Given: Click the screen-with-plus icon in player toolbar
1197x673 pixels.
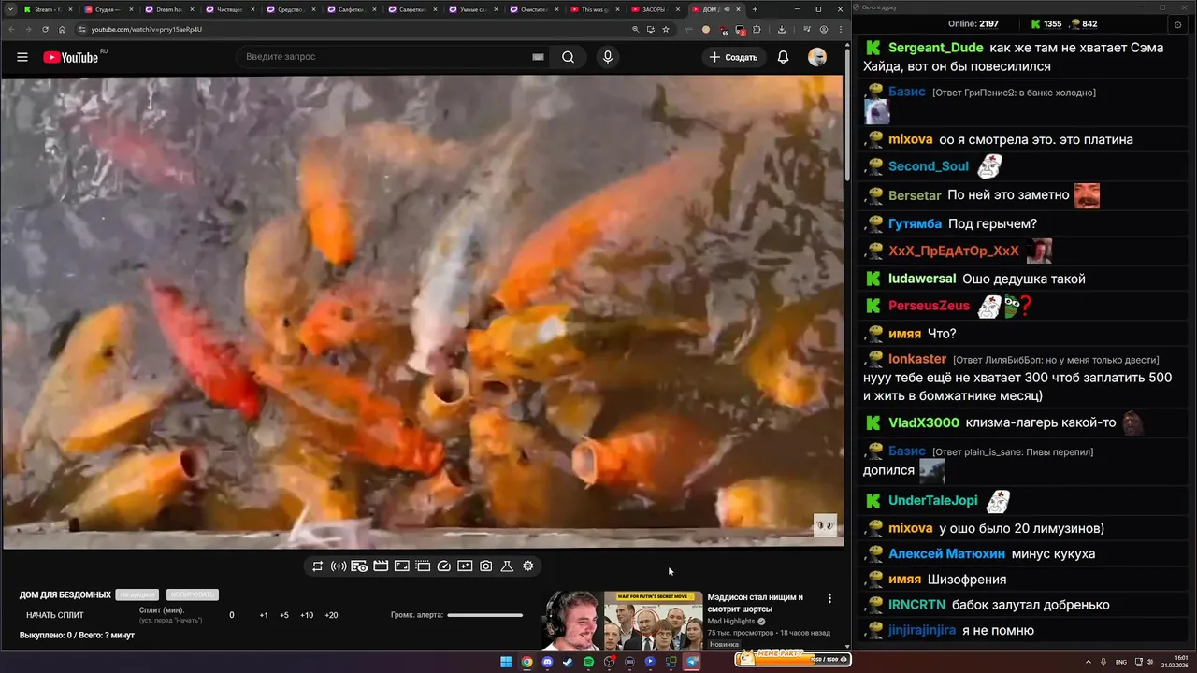Looking at the screenshot, I should coord(465,566).
